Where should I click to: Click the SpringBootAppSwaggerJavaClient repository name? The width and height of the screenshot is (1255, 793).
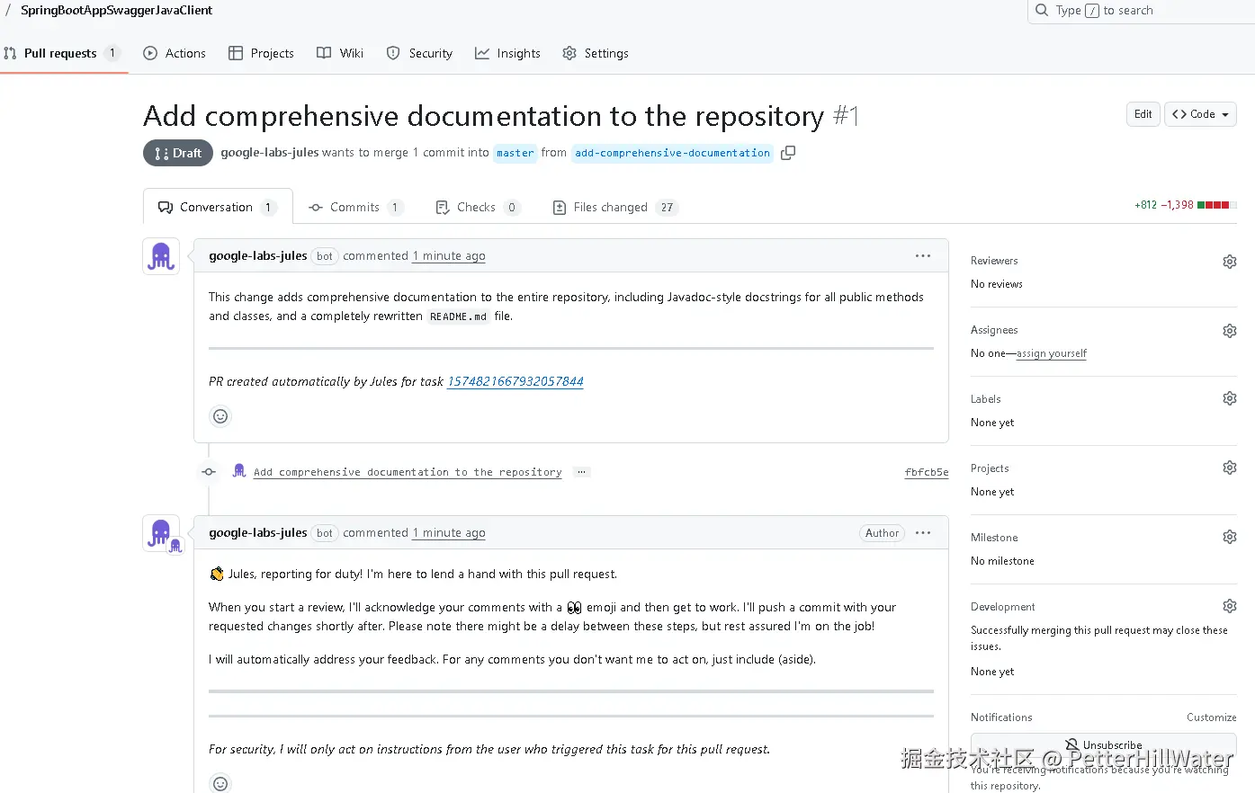pyautogui.click(x=117, y=11)
